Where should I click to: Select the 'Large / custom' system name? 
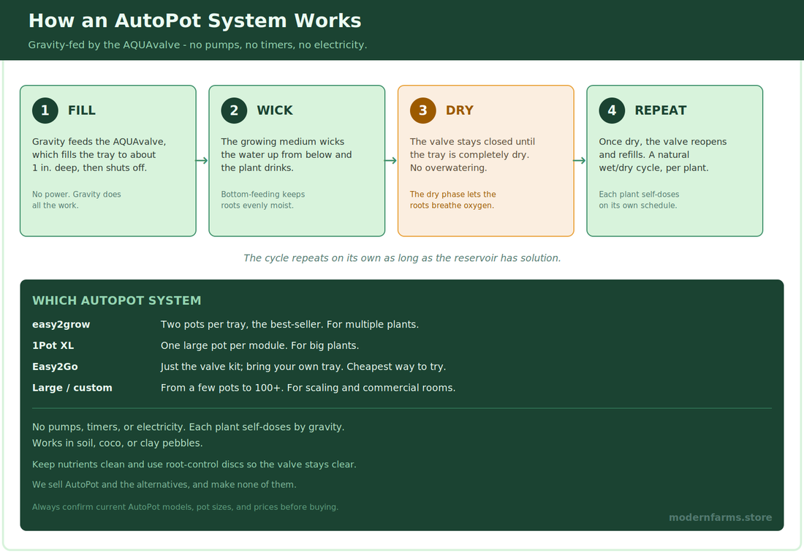tap(72, 388)
